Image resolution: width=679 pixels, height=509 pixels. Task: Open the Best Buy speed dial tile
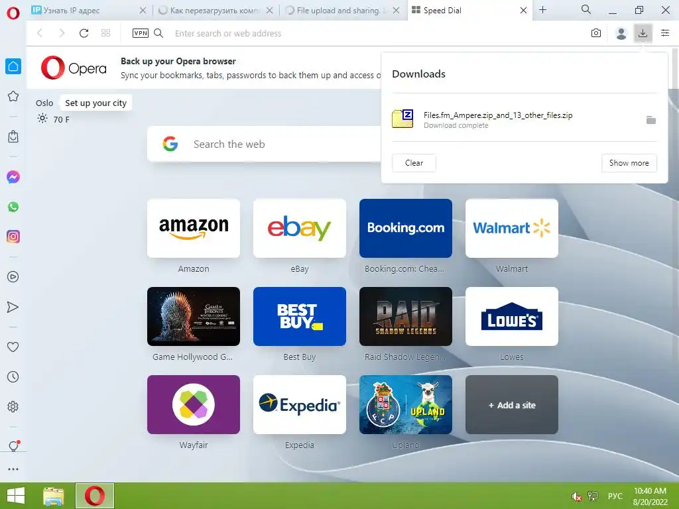coord(300,316)
